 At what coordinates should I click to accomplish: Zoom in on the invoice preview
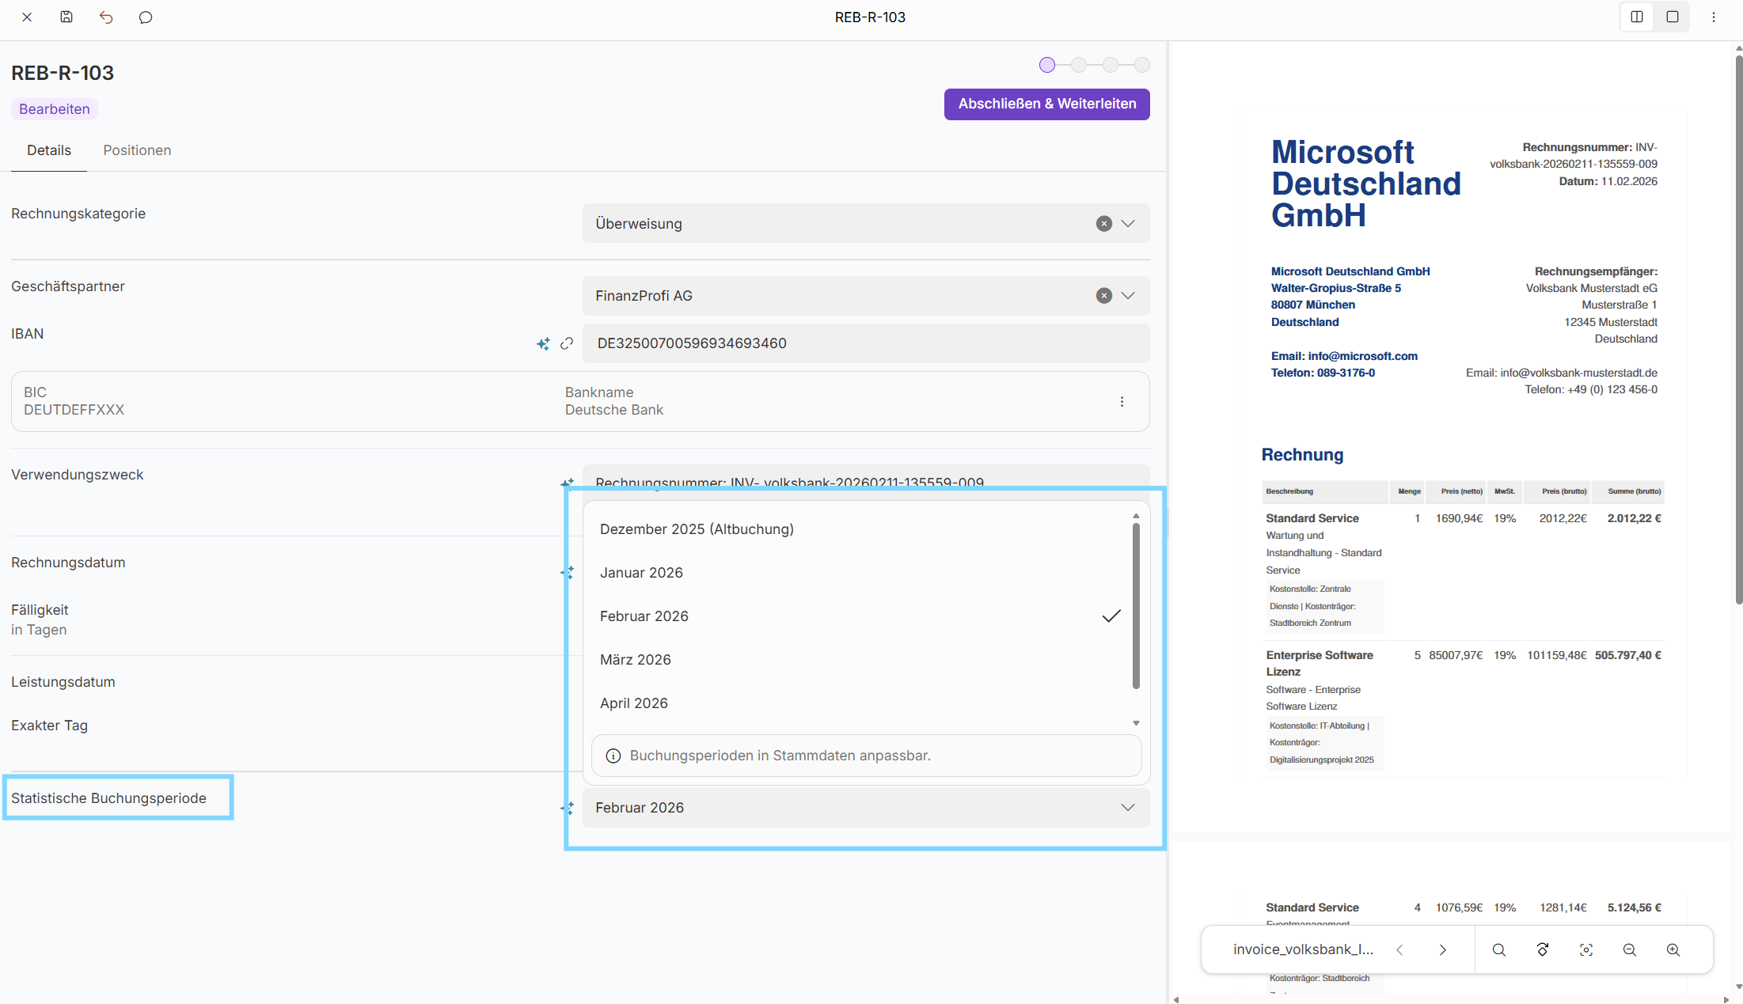1673,949
